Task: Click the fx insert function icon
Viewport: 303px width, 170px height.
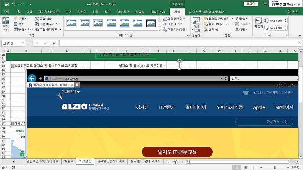Action: 54,43
